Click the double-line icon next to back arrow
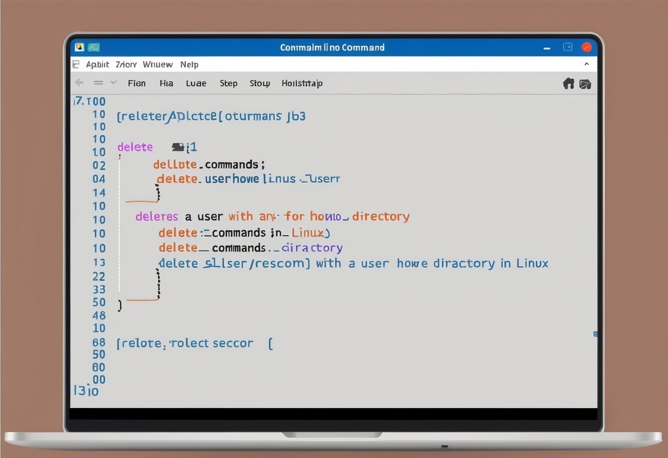 (98, 83)
